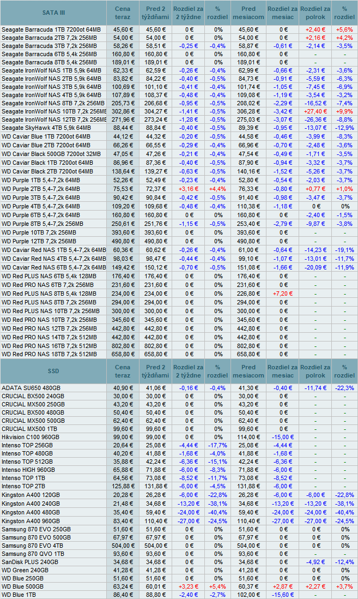Click the +3,16 € two-week difference value

pyautogui.click(x=189, y=189)
